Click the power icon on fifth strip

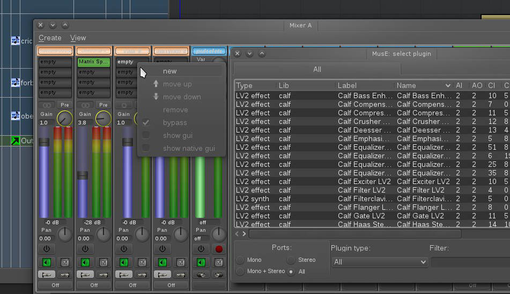pos(201,249)
